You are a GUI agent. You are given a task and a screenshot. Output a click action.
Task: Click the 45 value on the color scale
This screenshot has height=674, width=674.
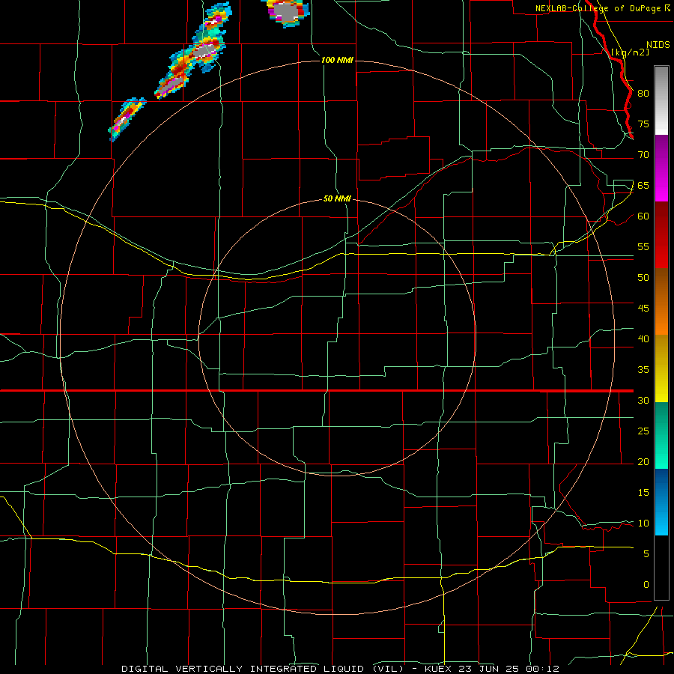[643, 309]
